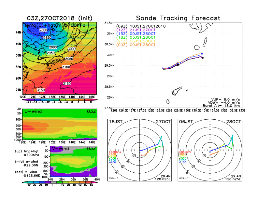The width and height of the screenshot is (258, 199).
Task: Click the 03Z,27OCT2018 (init) heading
Action: pyautogui.click(x=60, y=18)
